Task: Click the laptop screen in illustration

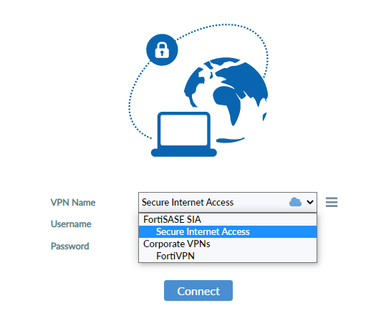Action: coord(184,130)
